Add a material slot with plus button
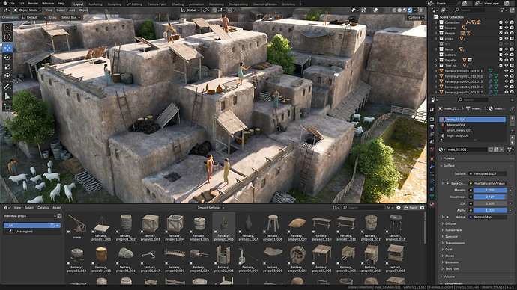517x290 pixels. pos(512,117)
